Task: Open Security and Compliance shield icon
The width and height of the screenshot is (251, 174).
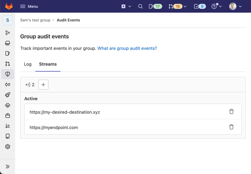Action: [8, 74]
